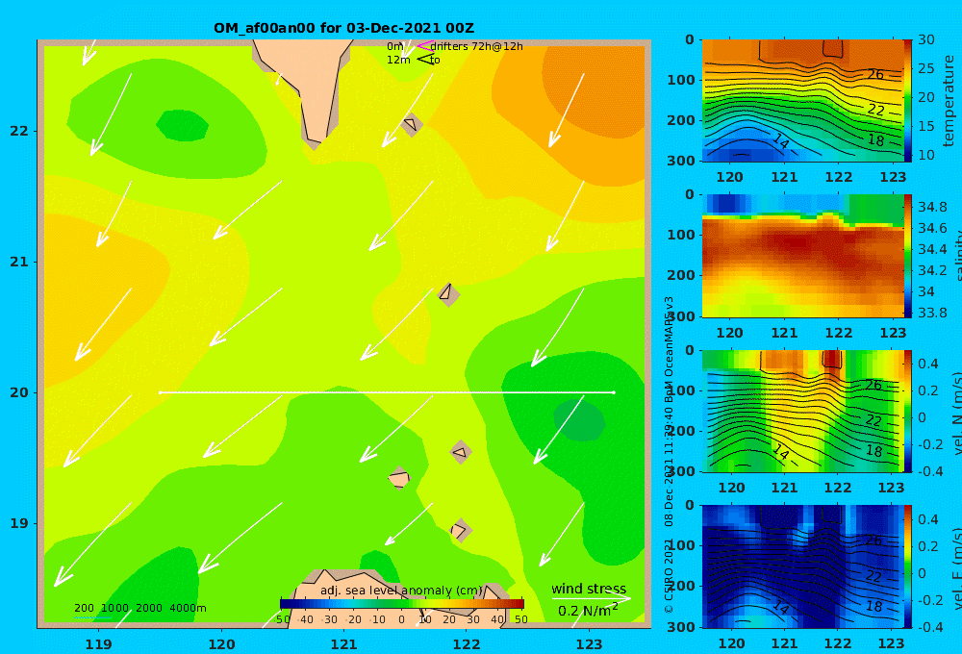The image size is (962, 654).
Task: Click the 'wind stress' label
Action: [589, 589]
